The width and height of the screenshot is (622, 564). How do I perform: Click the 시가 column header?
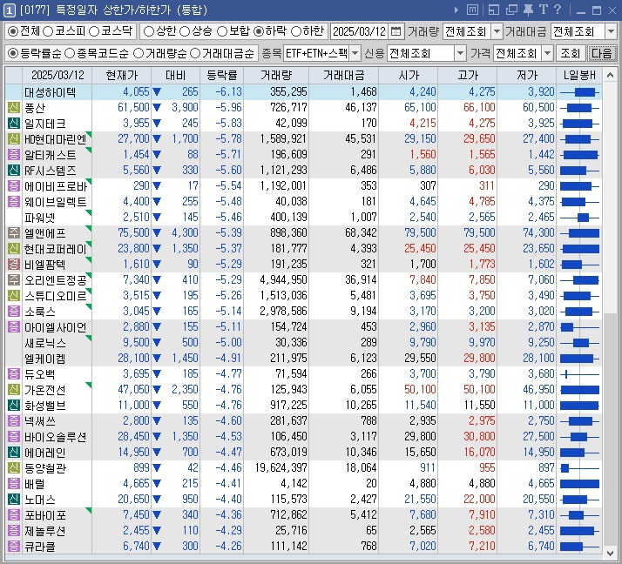coord(409,76)
